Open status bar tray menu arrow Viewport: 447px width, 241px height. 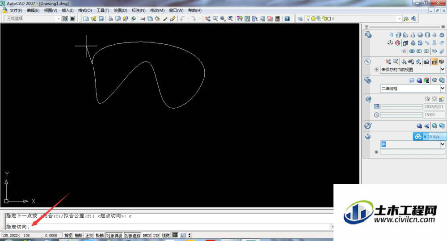pos(189,235)
